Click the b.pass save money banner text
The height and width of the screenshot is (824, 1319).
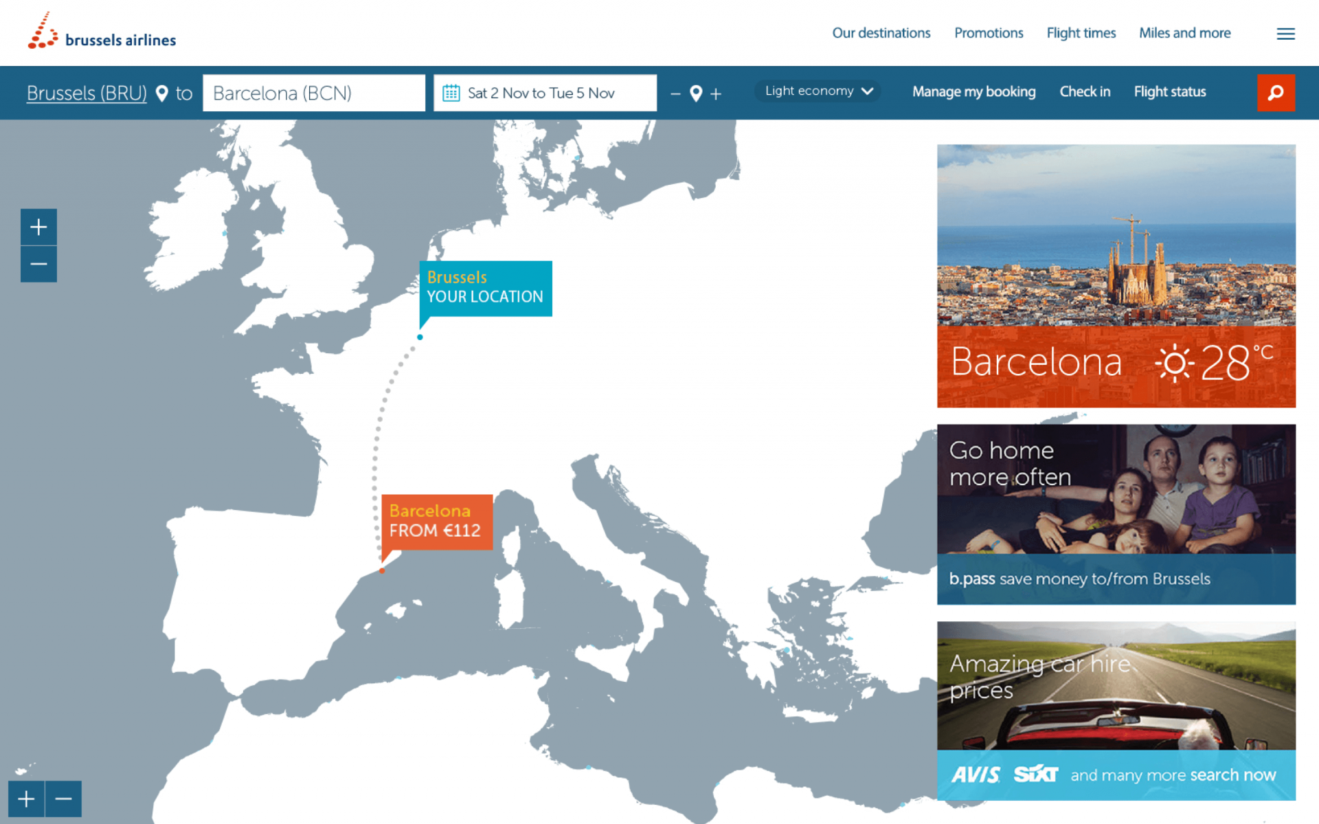pos(1079,579)
